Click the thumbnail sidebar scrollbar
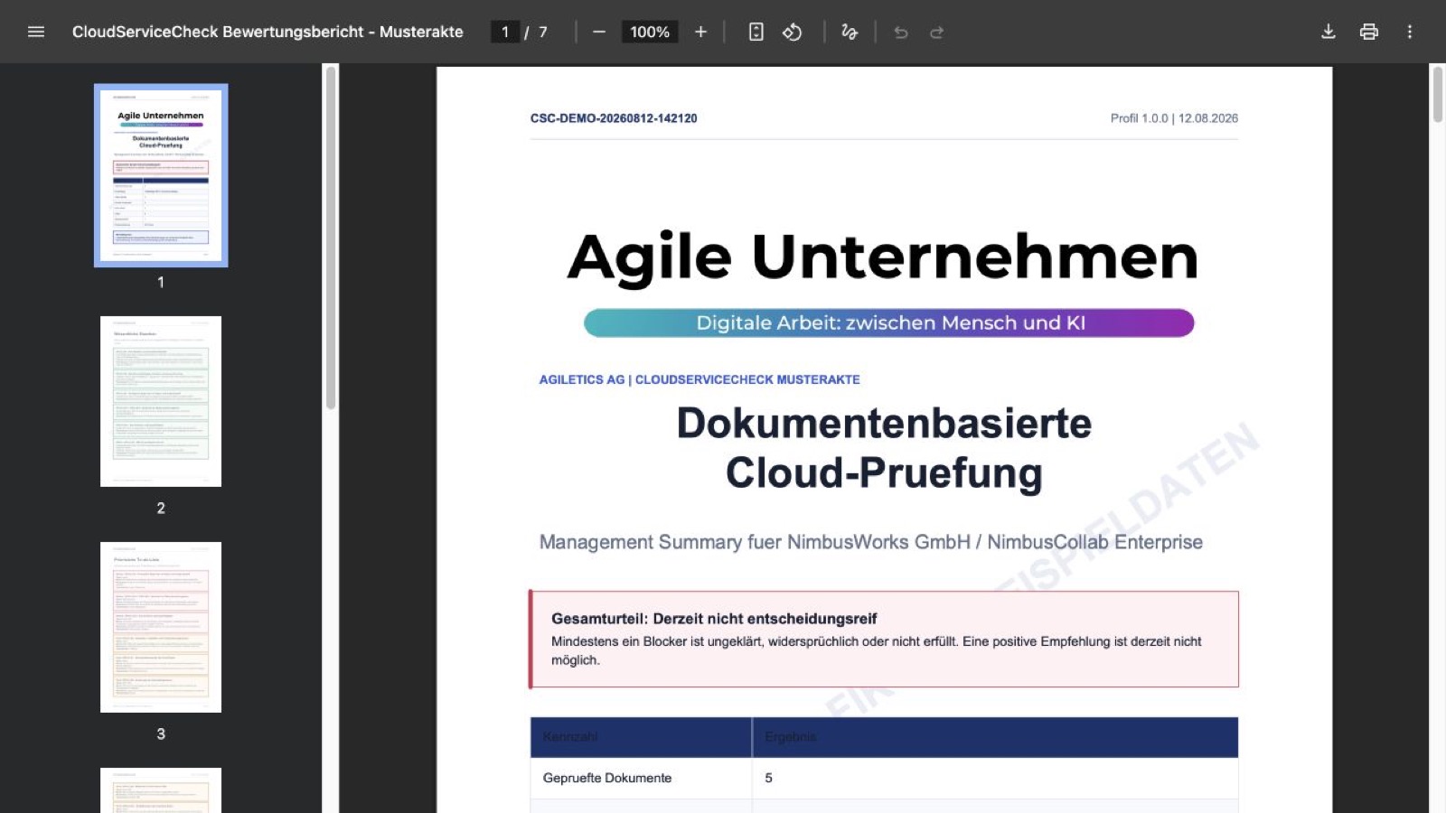1446x813 pixels. click(x=331, y=238)
